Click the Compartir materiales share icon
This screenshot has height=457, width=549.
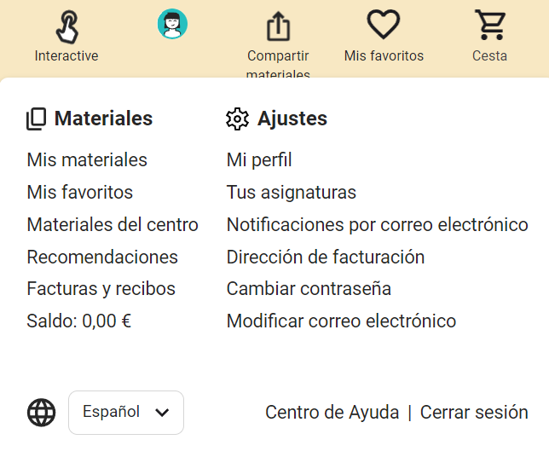(x=278, y=26)
